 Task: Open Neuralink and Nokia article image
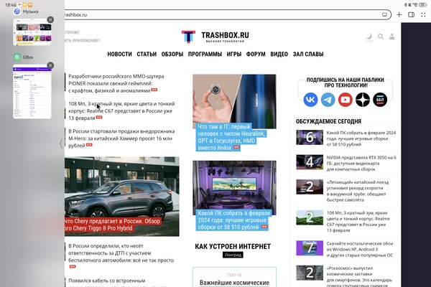234,98
